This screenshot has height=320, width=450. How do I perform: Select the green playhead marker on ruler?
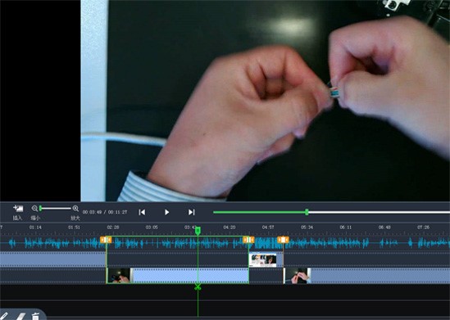coord(198,231)
